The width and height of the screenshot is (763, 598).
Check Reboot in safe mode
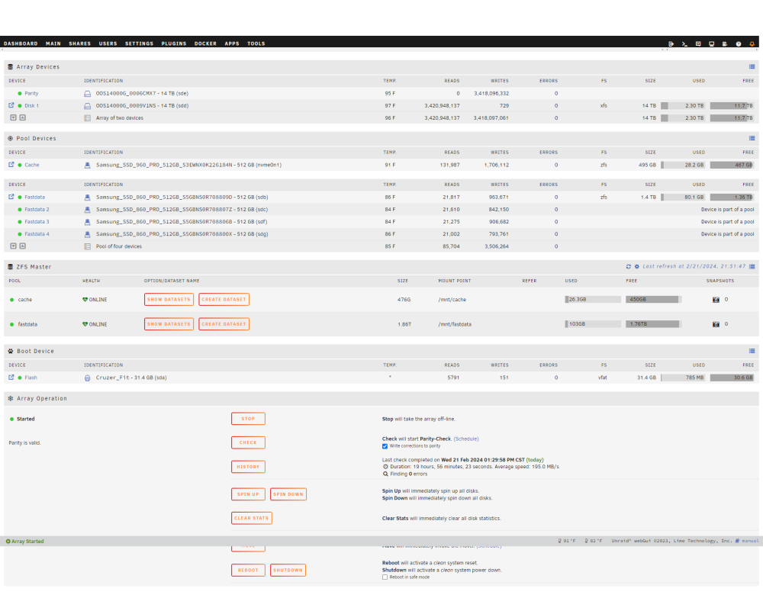pos(385,577)
